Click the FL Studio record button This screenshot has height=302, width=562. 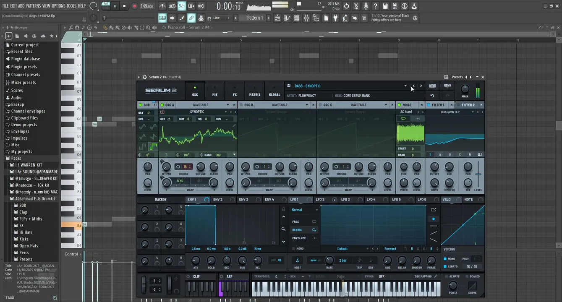point(135,6)
